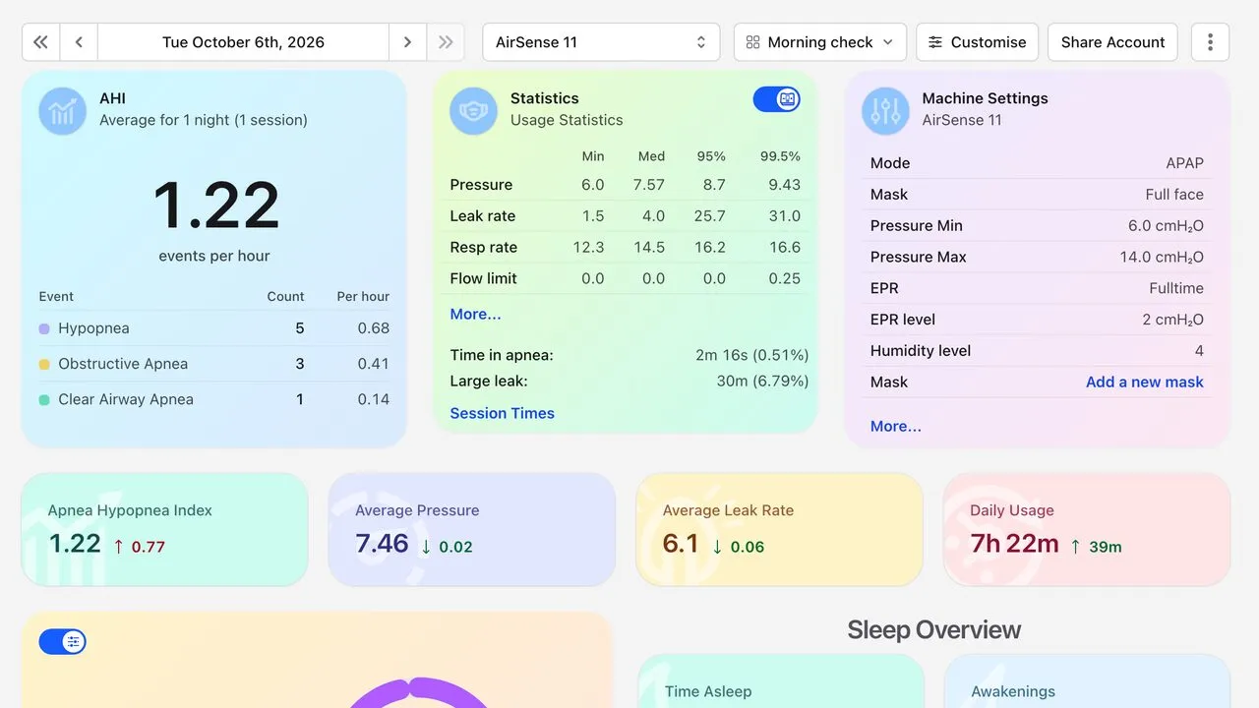
Task: Open the Daily Usage card
Action: pos(1087,530)
